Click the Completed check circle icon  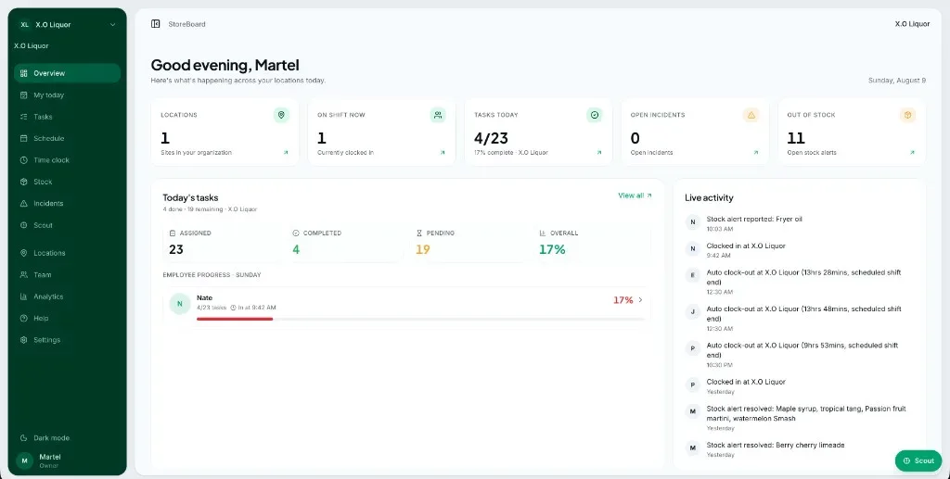[296, 233]
